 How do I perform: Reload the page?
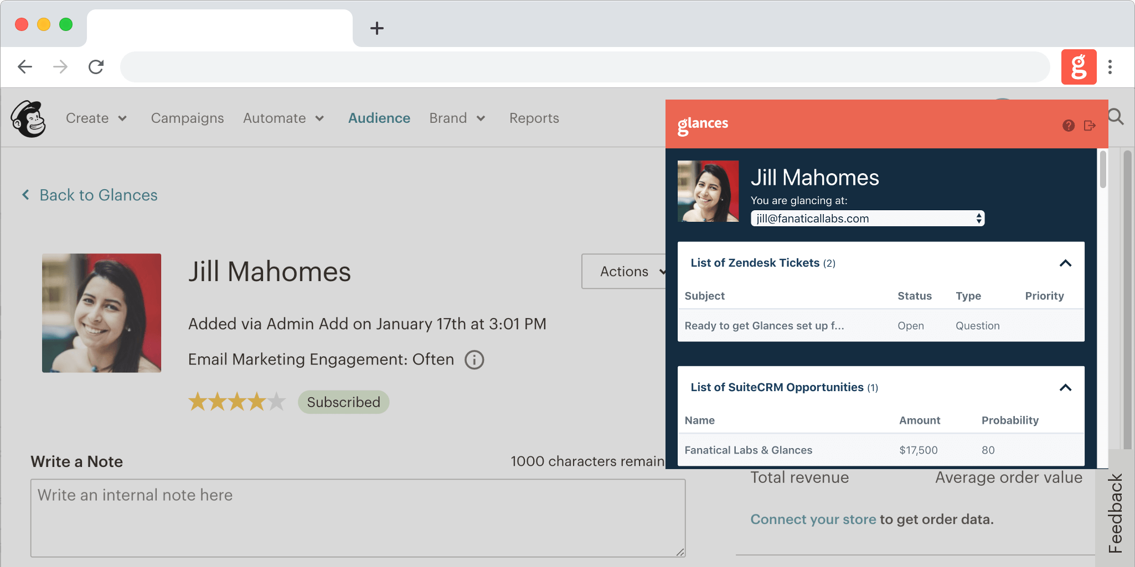[96, 67]
